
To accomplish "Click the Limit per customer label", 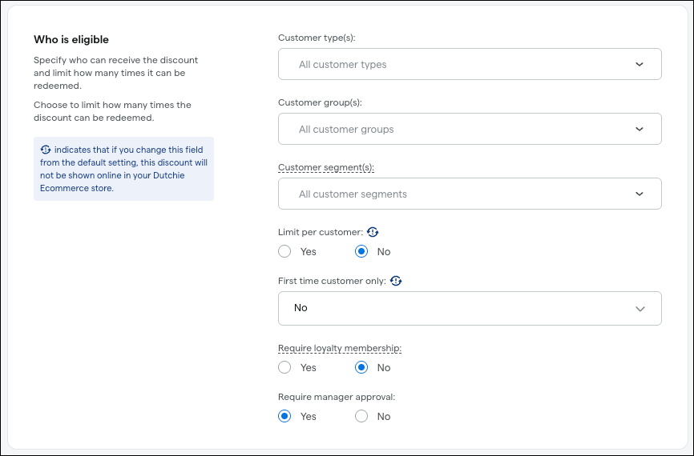I will (321, 232).
